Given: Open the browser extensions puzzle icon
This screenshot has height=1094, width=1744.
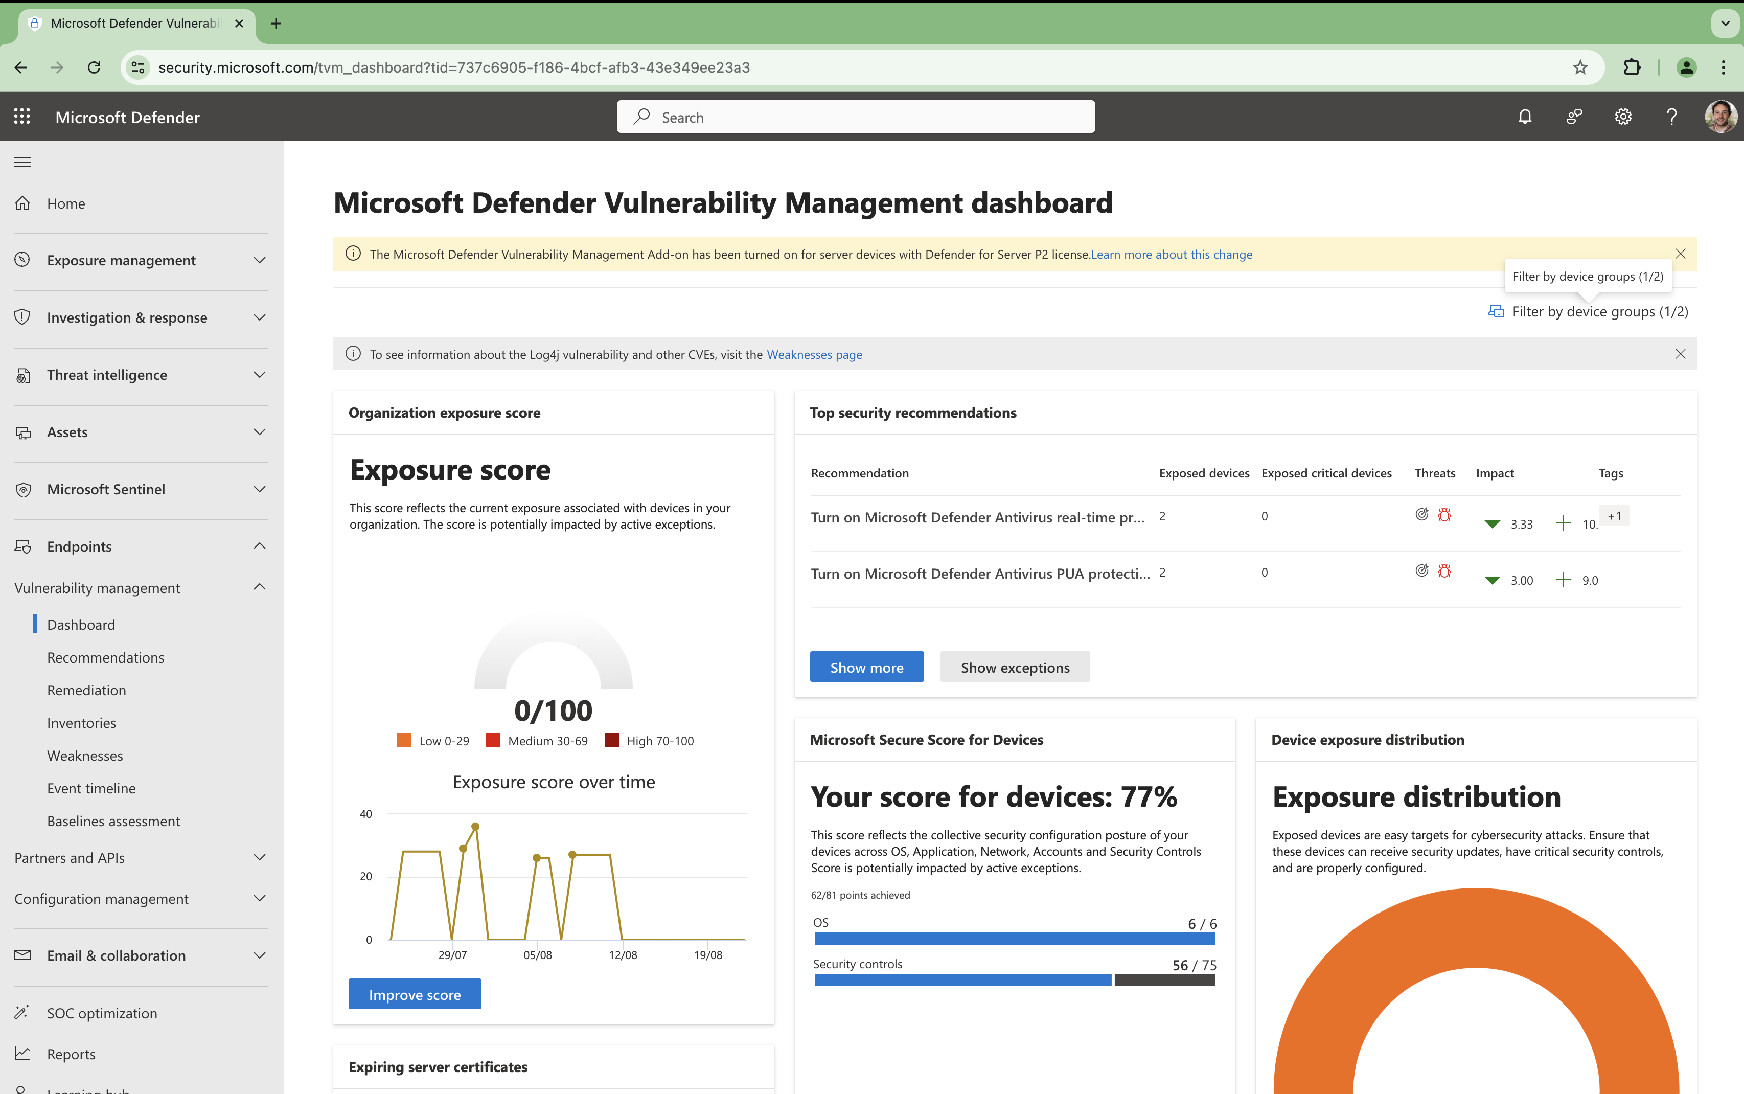Looking at the screenshot, I should [1632, 67].
